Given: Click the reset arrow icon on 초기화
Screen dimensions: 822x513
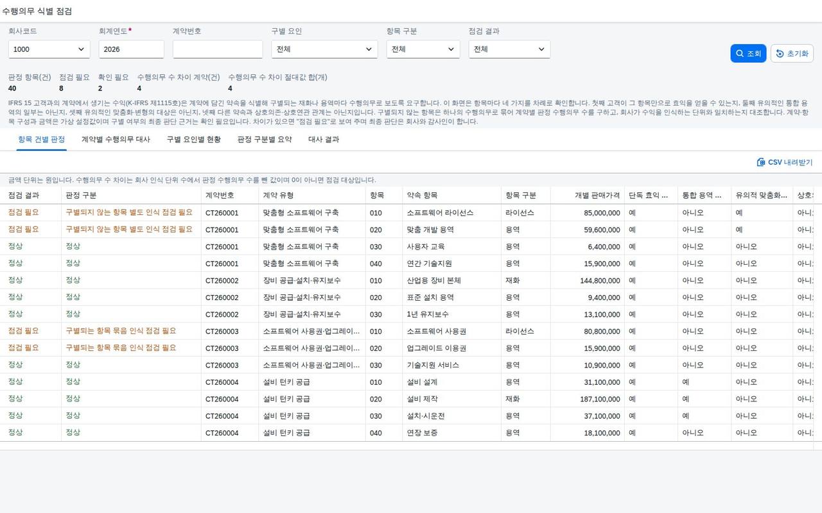Looking at the screenshot, I should 780,54.
